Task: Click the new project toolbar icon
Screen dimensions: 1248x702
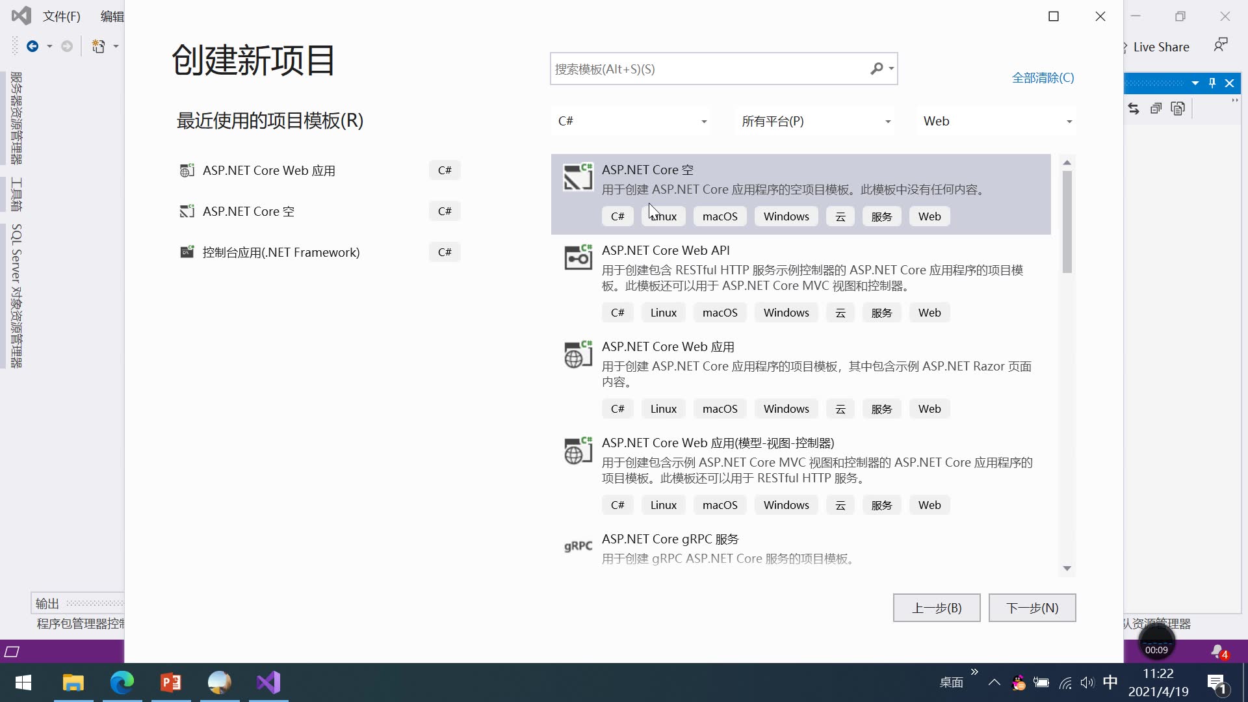Action: pyautogui.click(x=98, y=46)
